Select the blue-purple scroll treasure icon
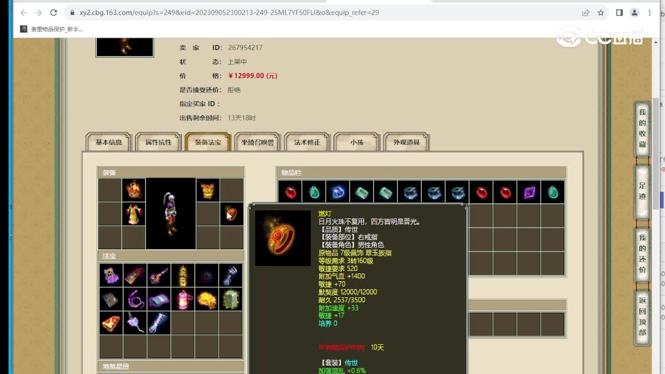 pos(158,299)
